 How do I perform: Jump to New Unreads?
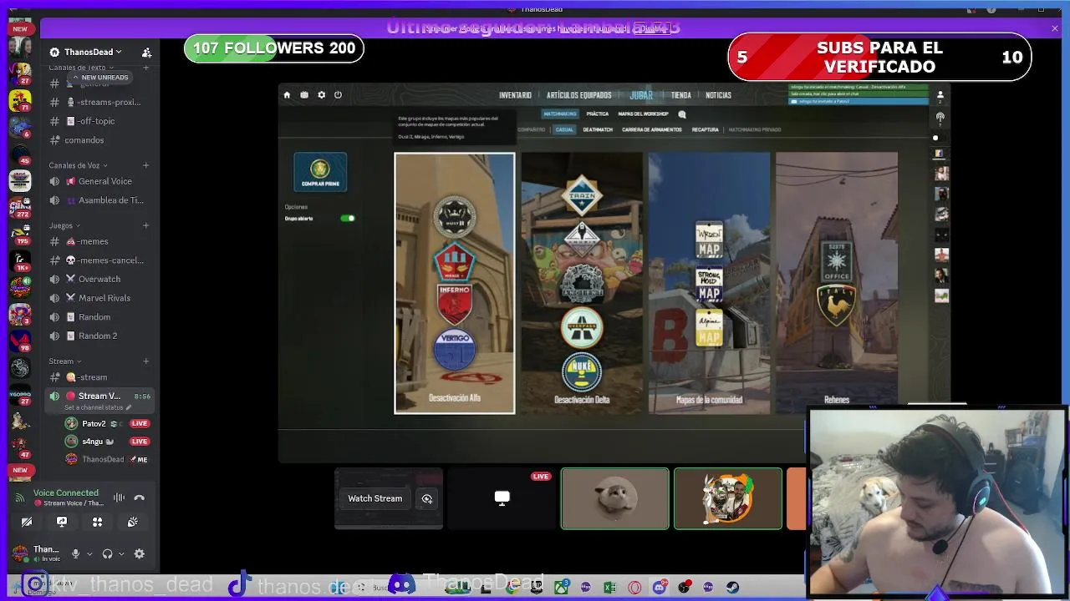(x=100, y=78)
